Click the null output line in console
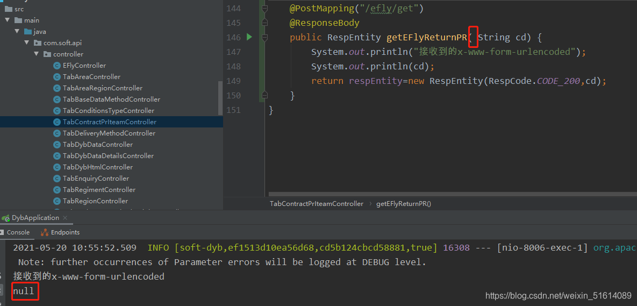This screenshot has width=637, height=306. (24, 291)
